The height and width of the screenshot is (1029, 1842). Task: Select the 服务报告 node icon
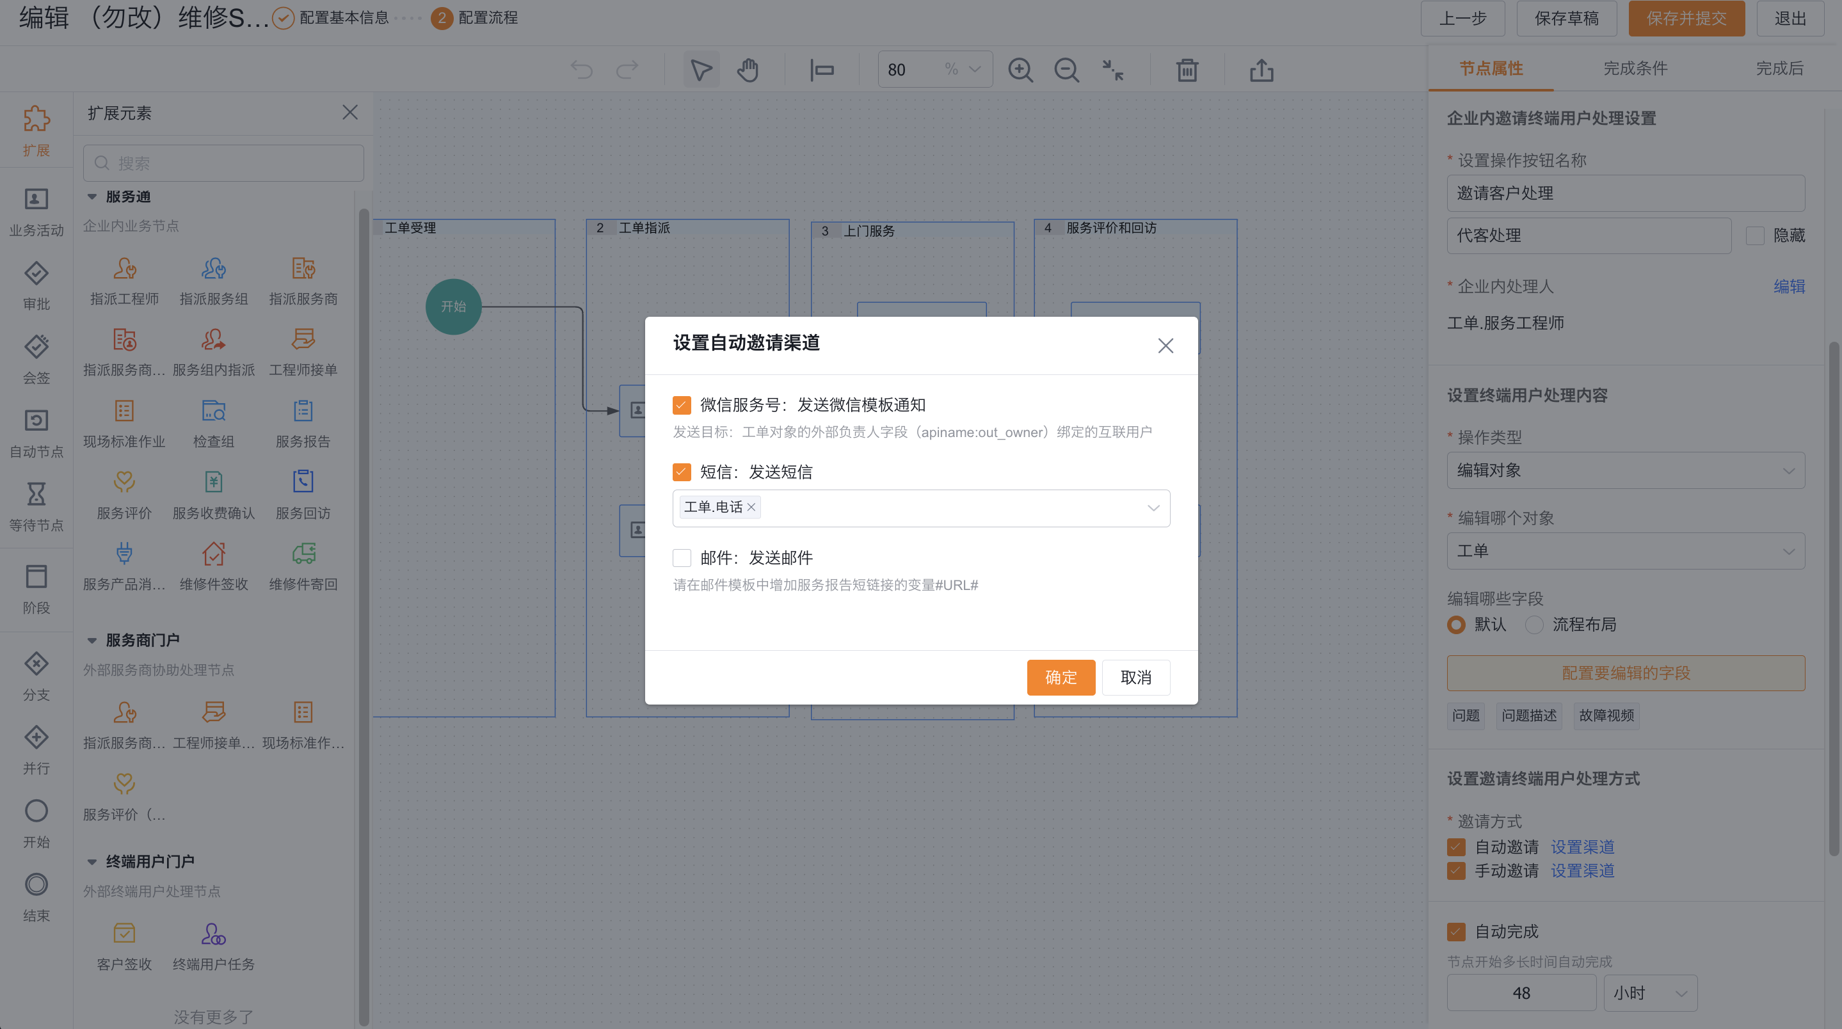303,411
